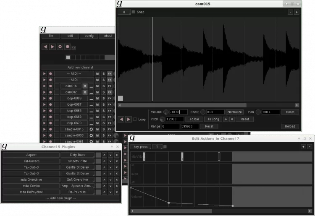This screenshot has width=315, height=216.
Task: Remove the Aspect plugin with its X button
Action: point(116,155)
